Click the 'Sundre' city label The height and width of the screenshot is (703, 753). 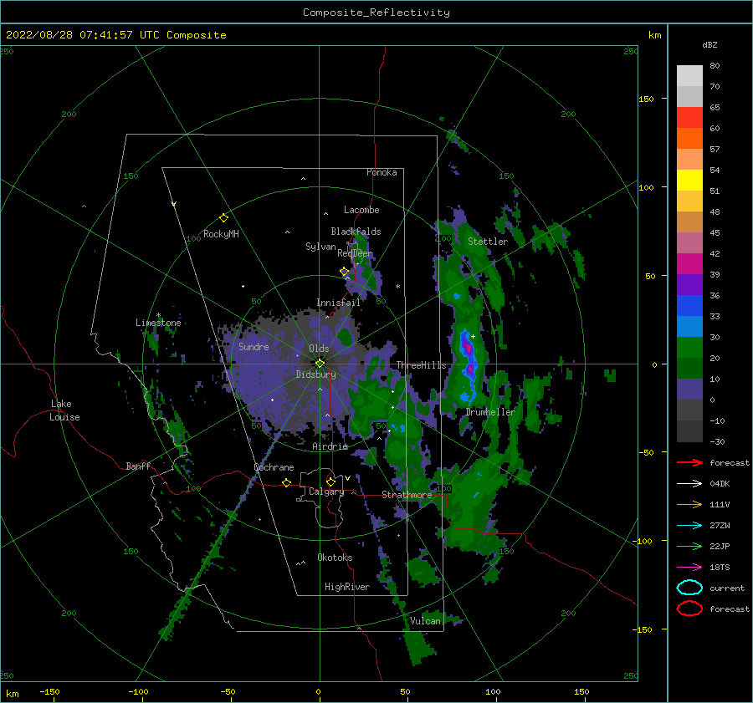[254, 347]
